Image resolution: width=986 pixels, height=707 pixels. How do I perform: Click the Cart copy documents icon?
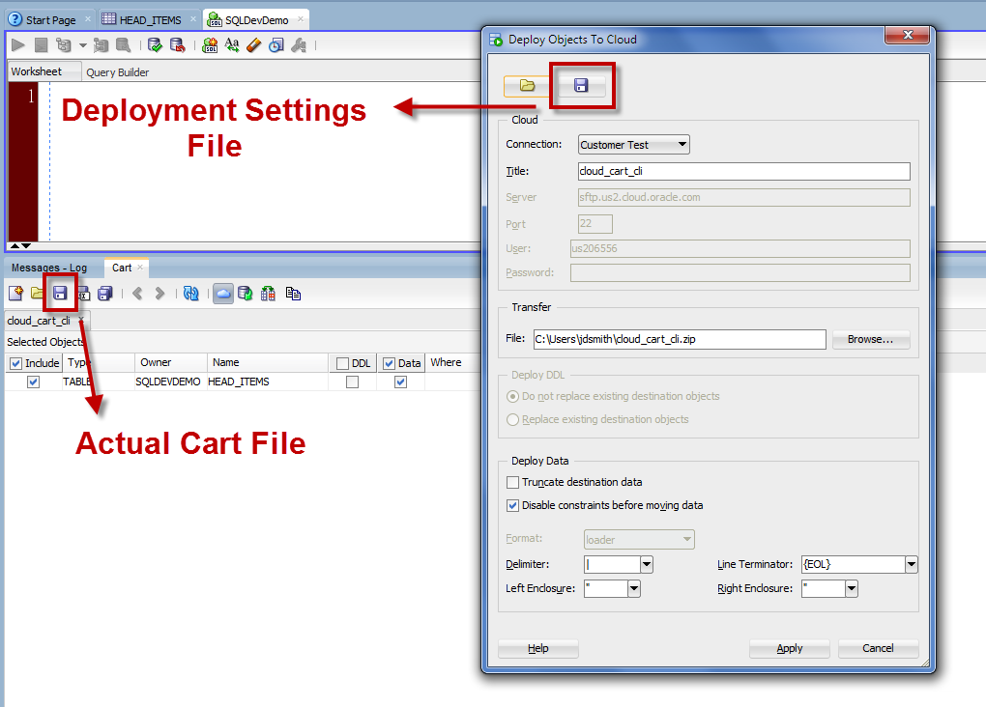coord(293,294)
